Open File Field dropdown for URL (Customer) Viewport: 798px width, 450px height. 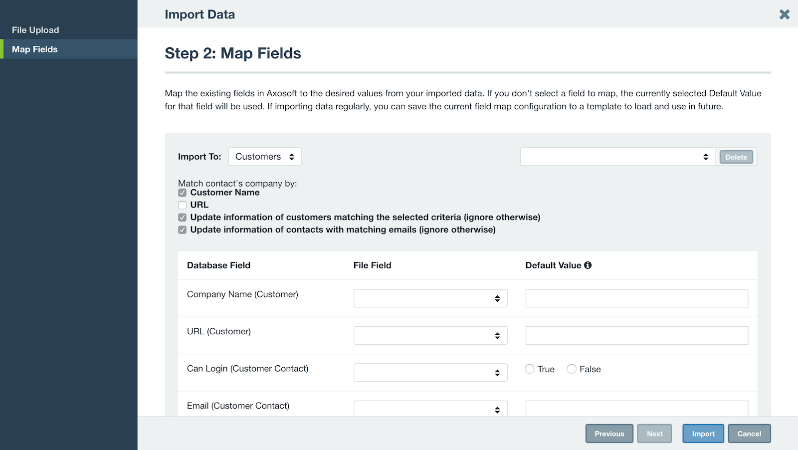[x=430, y=335]
